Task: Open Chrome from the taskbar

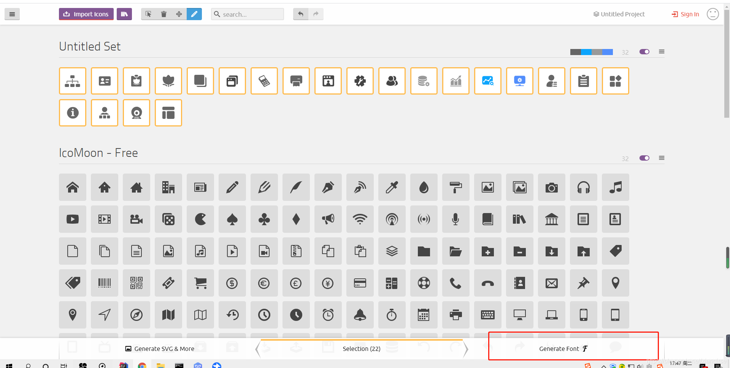Action: point(142,365)
